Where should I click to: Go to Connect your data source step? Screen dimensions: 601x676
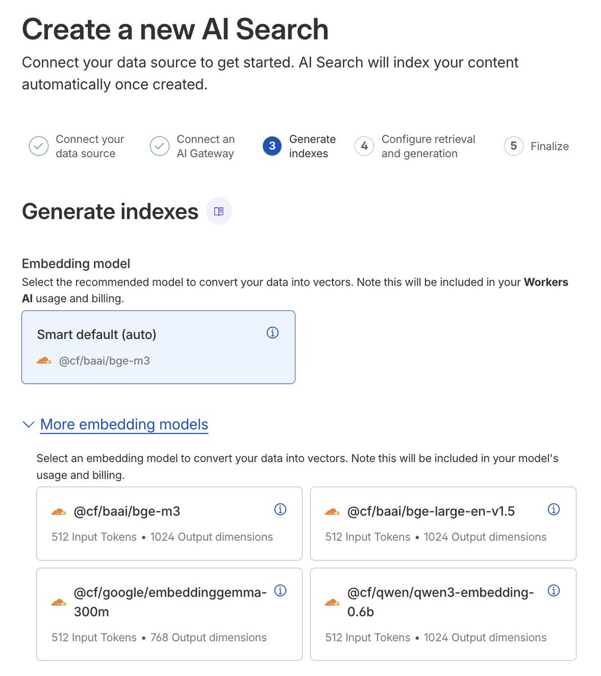click(x=89, y=146)
